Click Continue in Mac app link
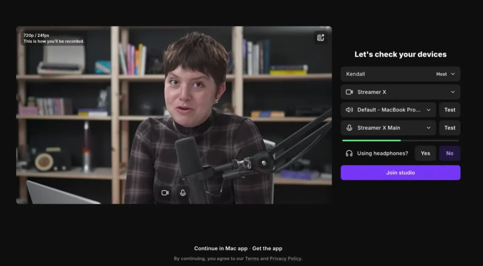The width and height of the screenshot is (483, 266). pos(221,248)
